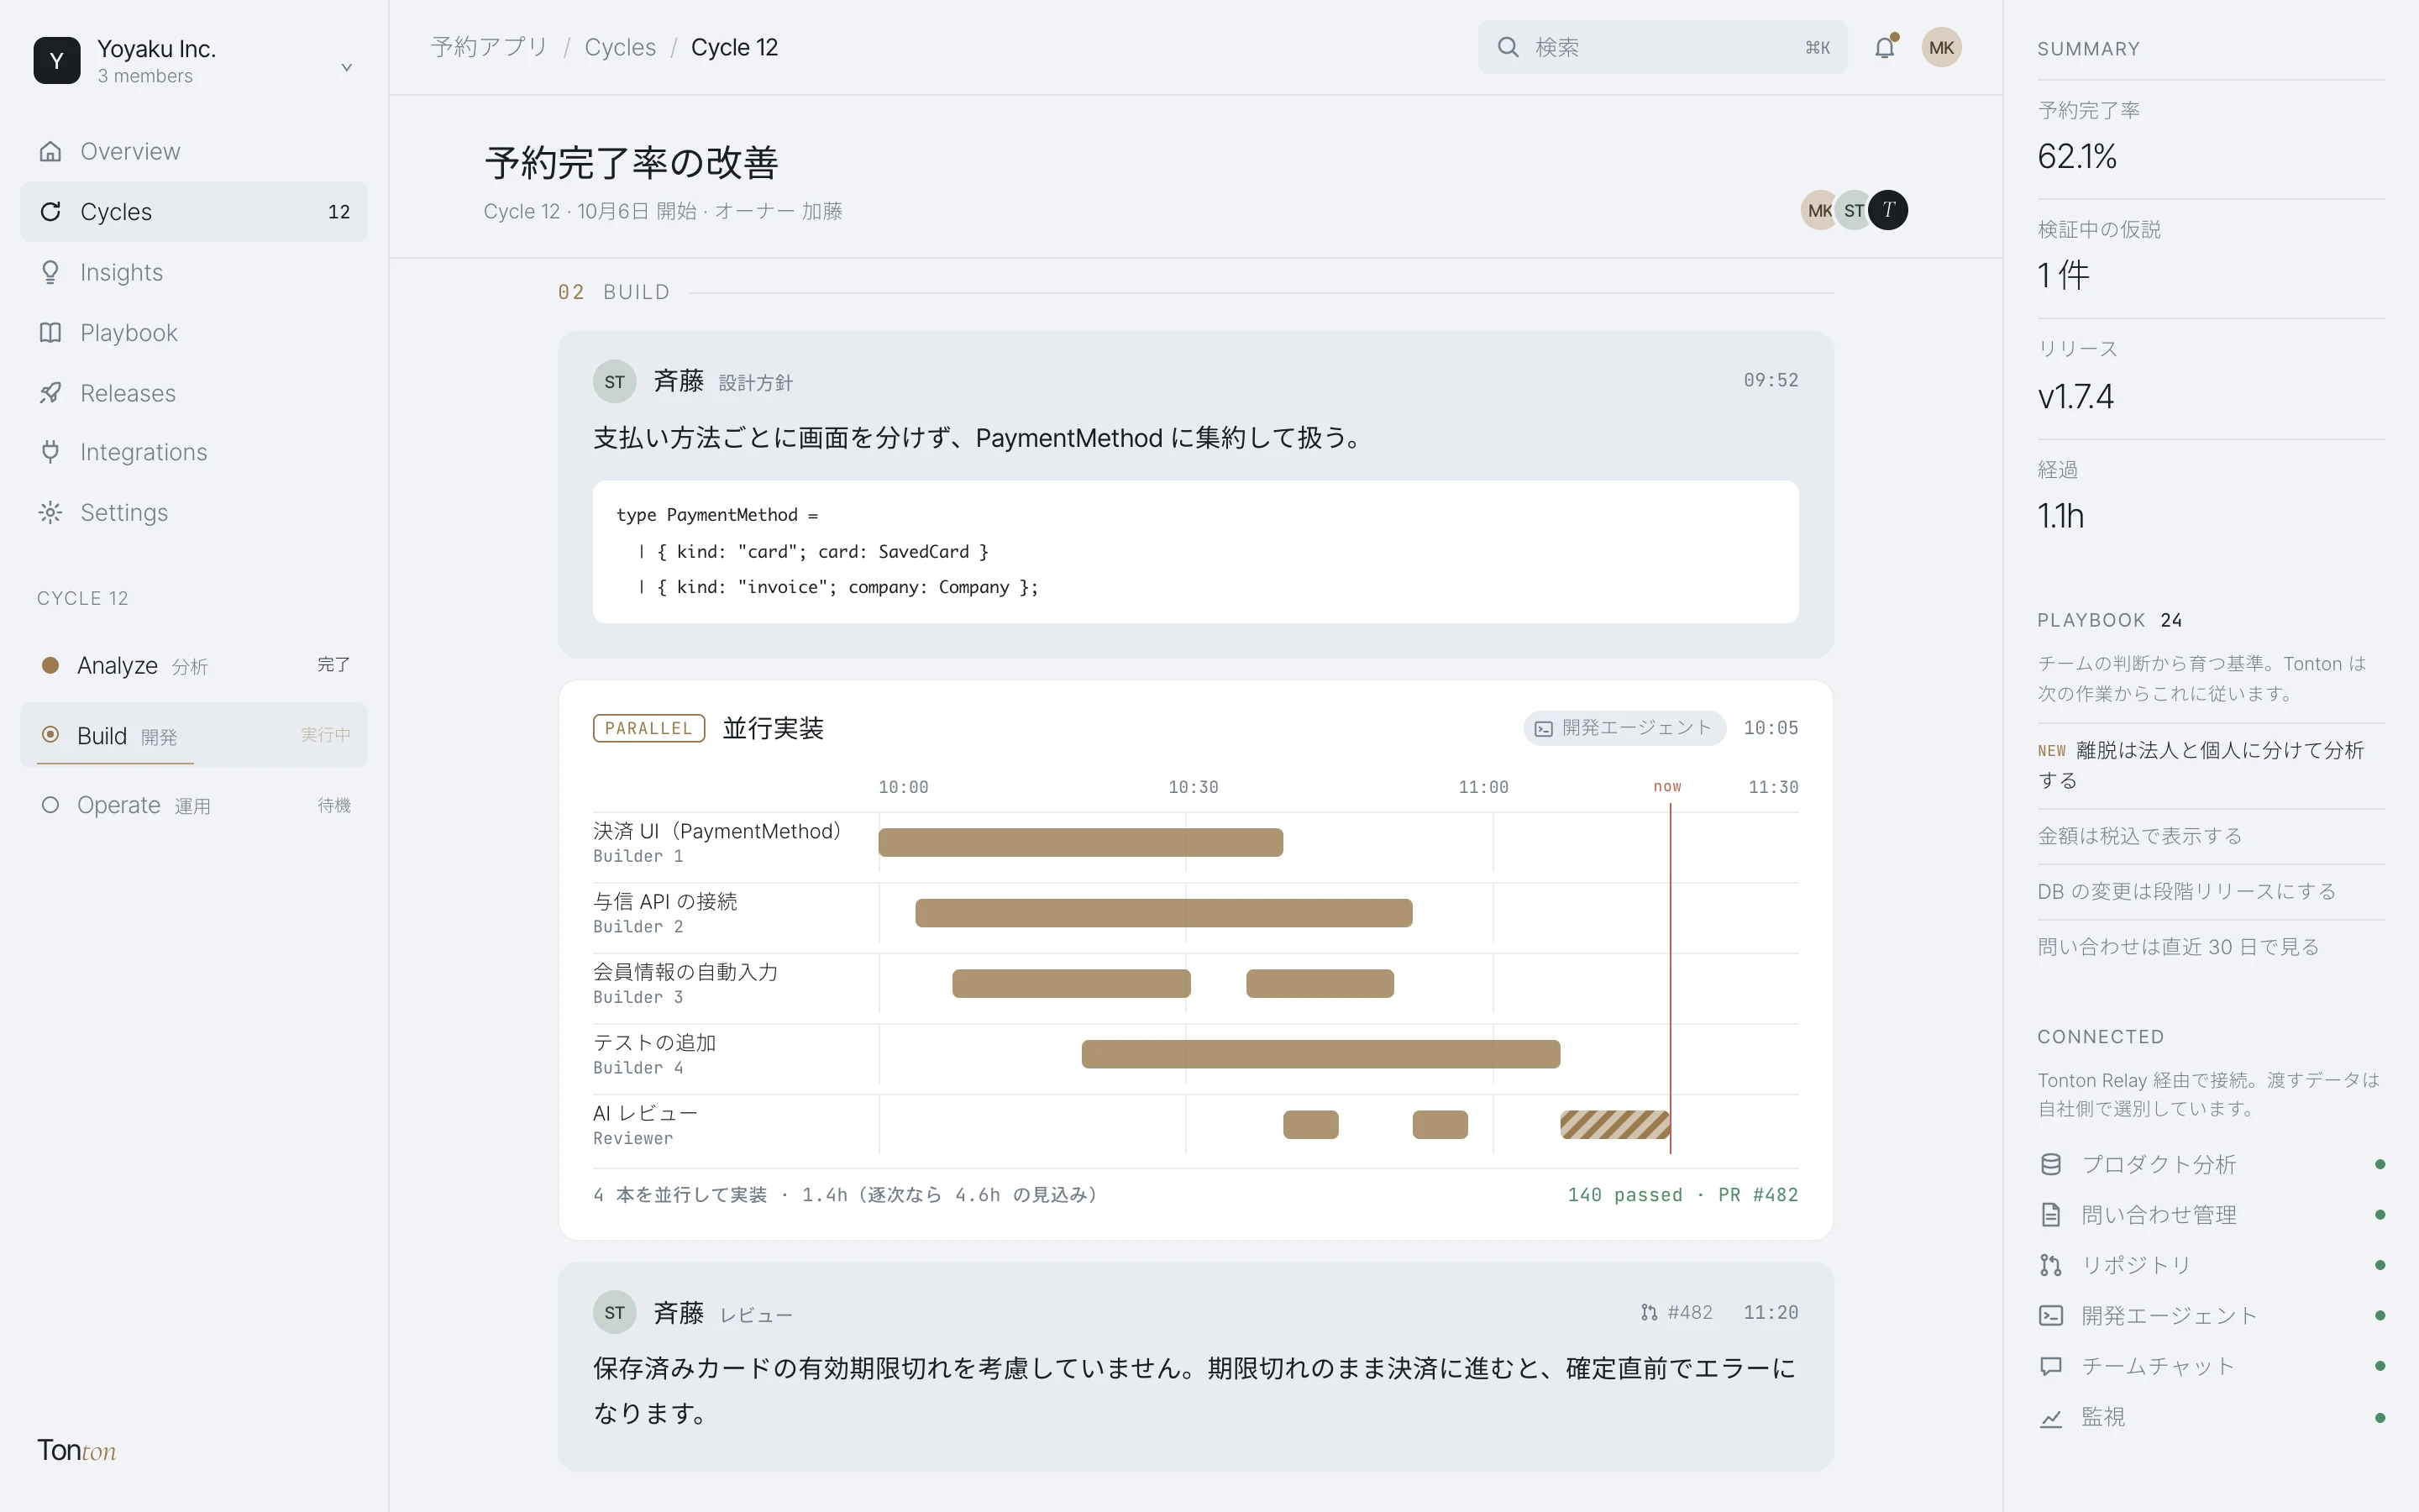The image size is (2419, 1512).
Task: Click the 開発エージェント terminal icon in Connected
Action: pyautogui.click(x=2050, y=1316)
